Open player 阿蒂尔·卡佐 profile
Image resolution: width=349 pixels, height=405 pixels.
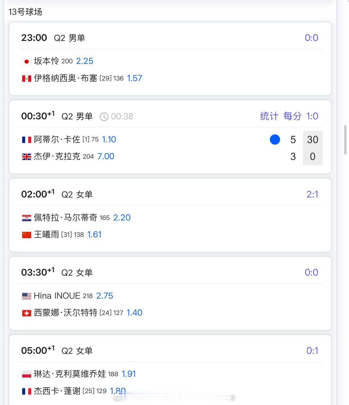click(x=57, y=139)
